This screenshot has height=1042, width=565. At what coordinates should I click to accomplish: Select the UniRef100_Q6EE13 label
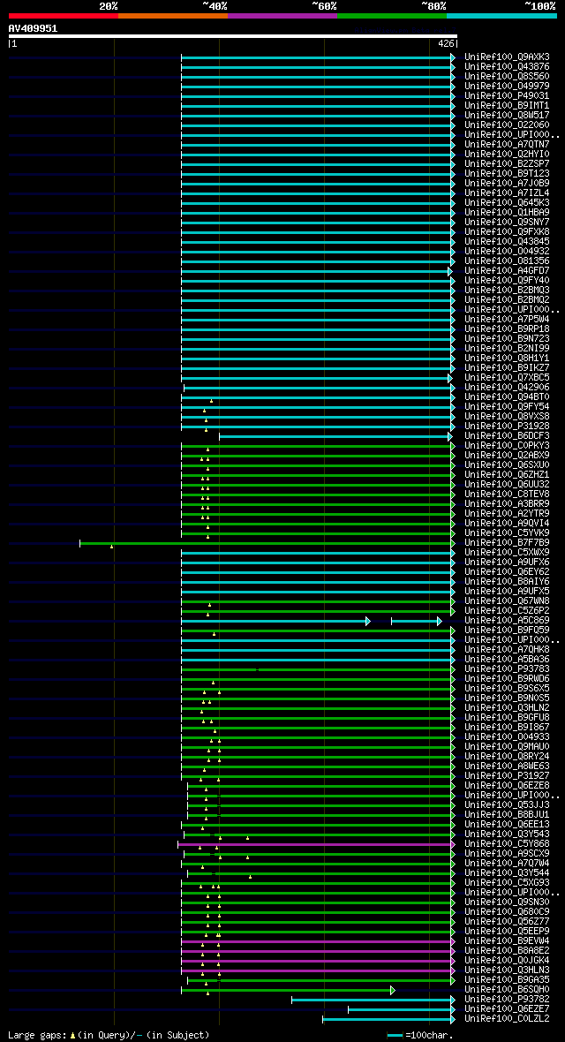(x=507, y=824)
